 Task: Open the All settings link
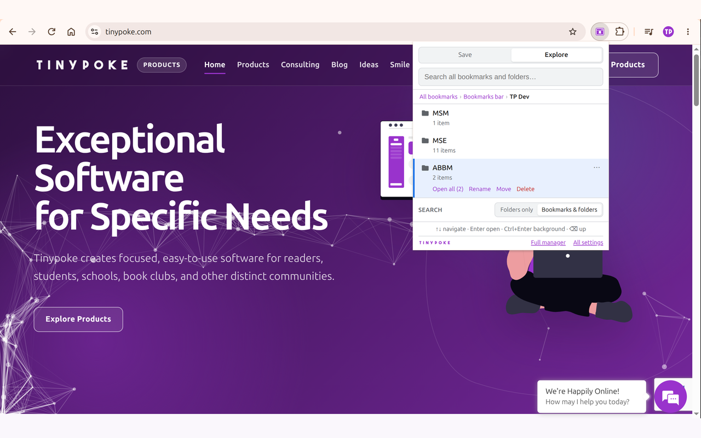(588, 243)
